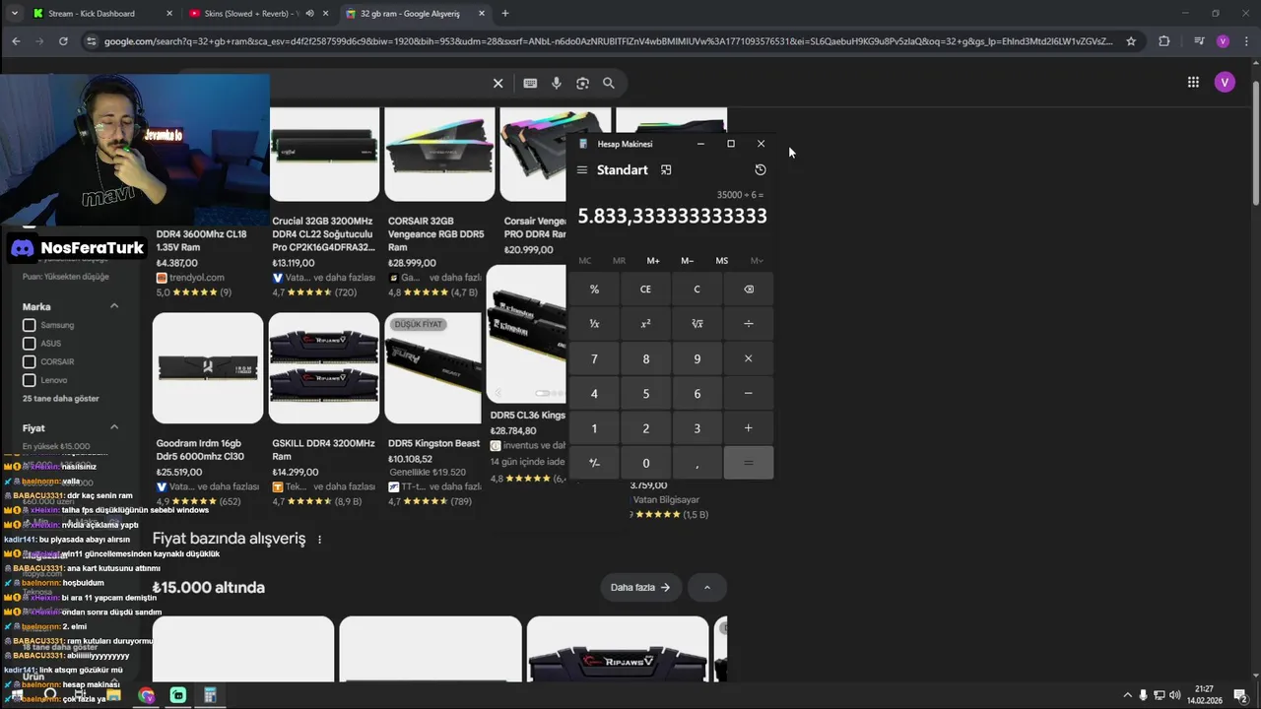Screen dimensions: 1261x709
Task: Click the calculator backspace key
Action: 749,290
